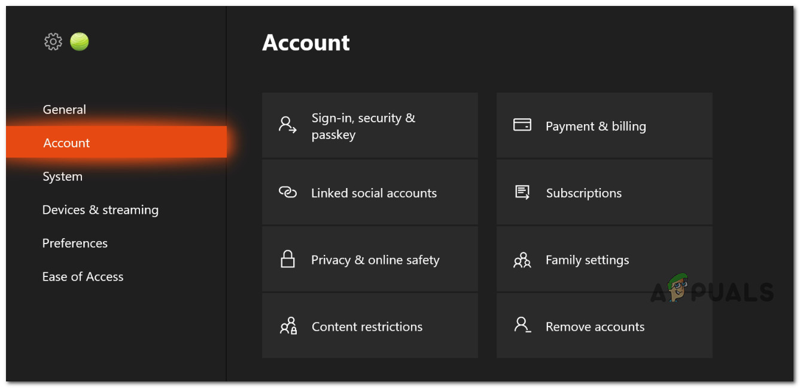Open Devices & streaming section
Screen dimensions: 800x388
101,210
